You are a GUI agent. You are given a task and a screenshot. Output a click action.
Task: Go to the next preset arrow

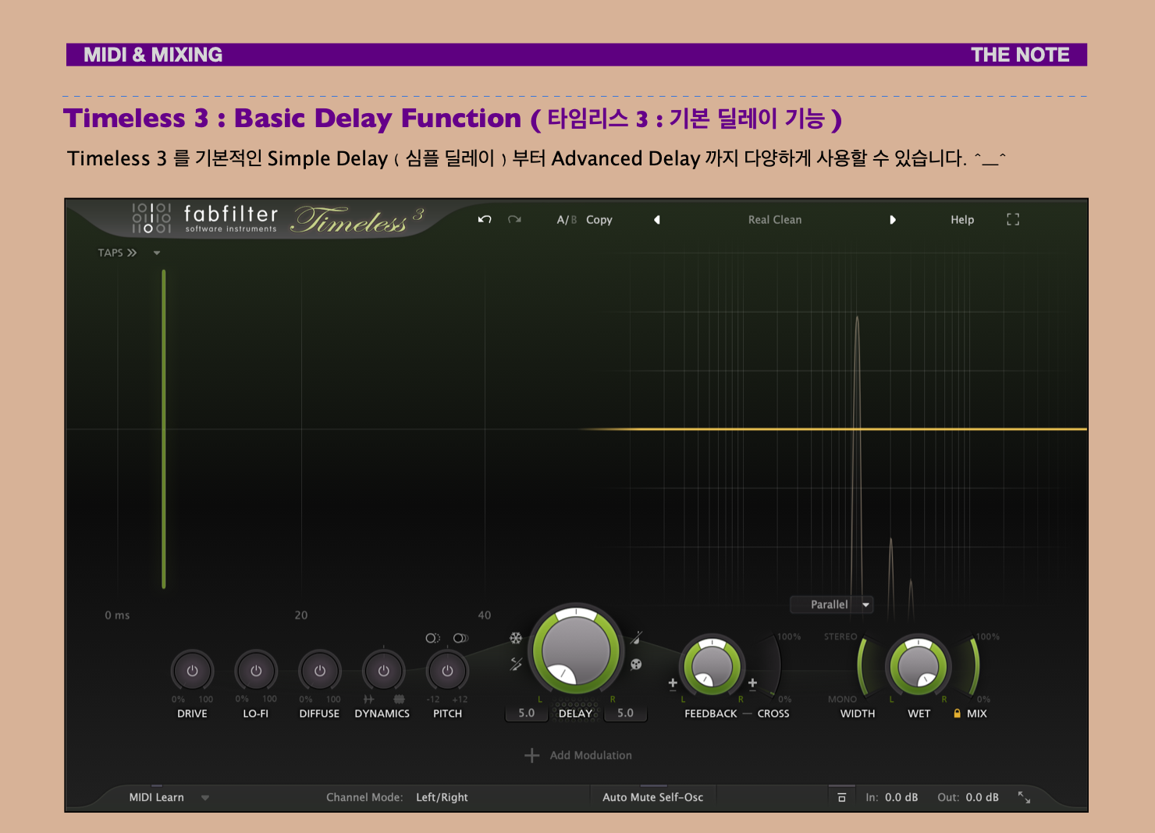[x=893, y=220]
